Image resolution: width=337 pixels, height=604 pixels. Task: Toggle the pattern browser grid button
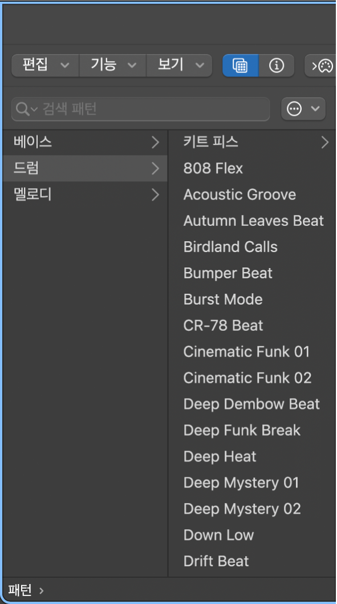240,66
